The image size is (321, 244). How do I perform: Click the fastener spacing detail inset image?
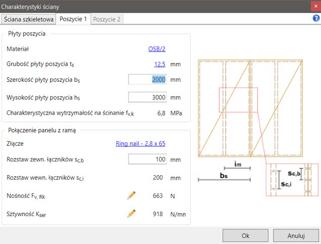pyautogui.click(x=292, y=179)
